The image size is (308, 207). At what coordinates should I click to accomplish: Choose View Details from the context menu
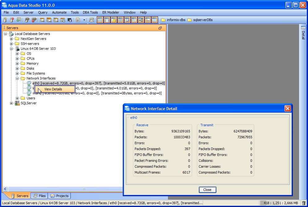point(55,89)
